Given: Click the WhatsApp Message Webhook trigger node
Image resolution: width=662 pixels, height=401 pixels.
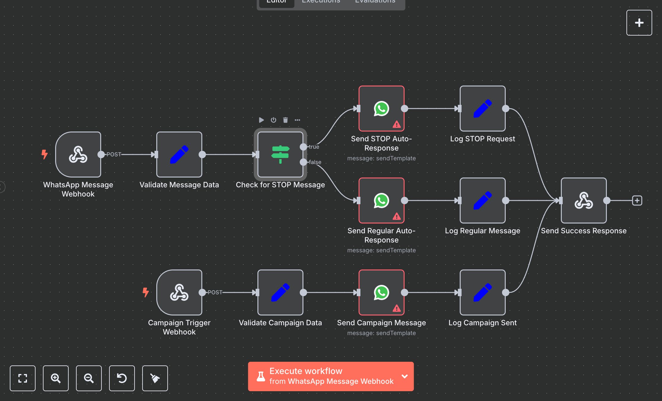Looking at the screenshot, I should [x=78, y=155].
